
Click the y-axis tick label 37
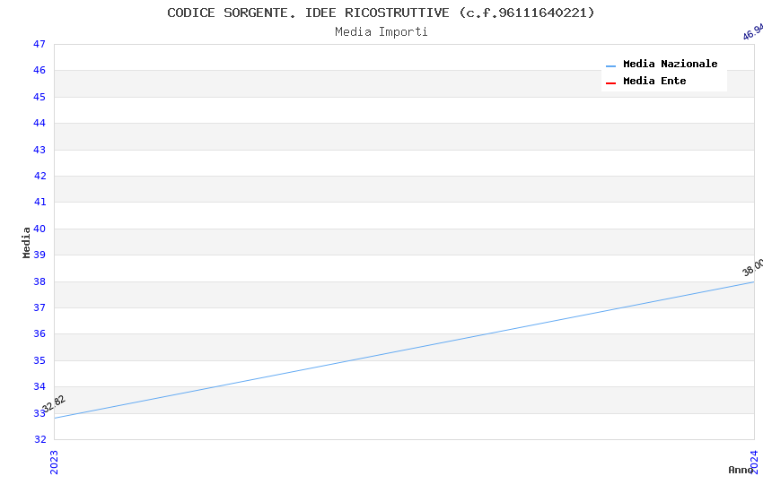(39, 308)
